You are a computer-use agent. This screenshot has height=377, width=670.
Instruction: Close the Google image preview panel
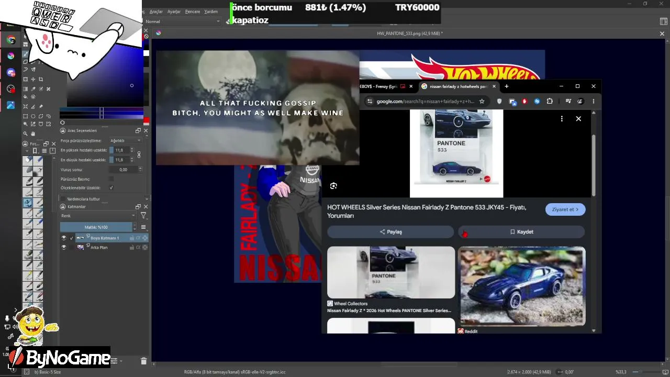(x=578, y=119)
